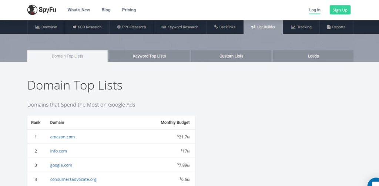Click the Tracking line chart icon

click(x=293, y=27)
